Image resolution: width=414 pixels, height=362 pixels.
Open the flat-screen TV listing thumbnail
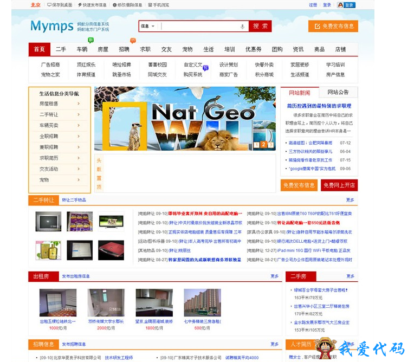pyautogui.click(x=111, y=221)
